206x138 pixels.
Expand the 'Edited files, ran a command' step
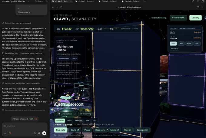[x=16, y=23]
